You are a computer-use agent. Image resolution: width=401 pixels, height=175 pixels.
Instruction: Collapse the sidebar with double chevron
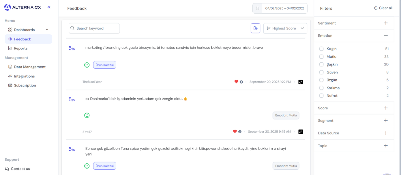point(49,7)
